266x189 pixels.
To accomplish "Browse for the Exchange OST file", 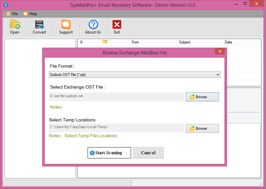I will (202, 97).
